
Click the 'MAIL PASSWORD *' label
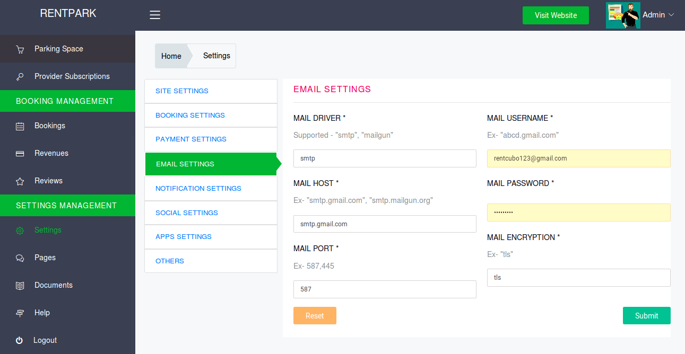coord(521,183)
